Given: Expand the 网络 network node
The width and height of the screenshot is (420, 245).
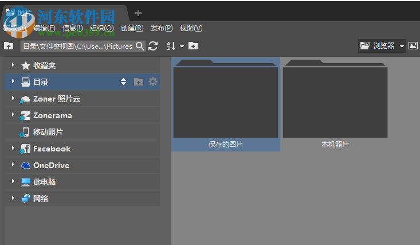Looking at the screenshot, I should [x=13, y=198].
